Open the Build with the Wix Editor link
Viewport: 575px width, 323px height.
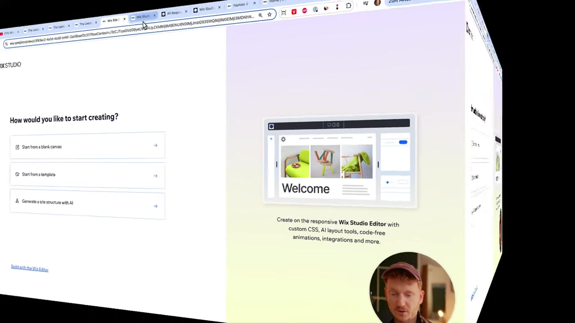click(30, 268)
